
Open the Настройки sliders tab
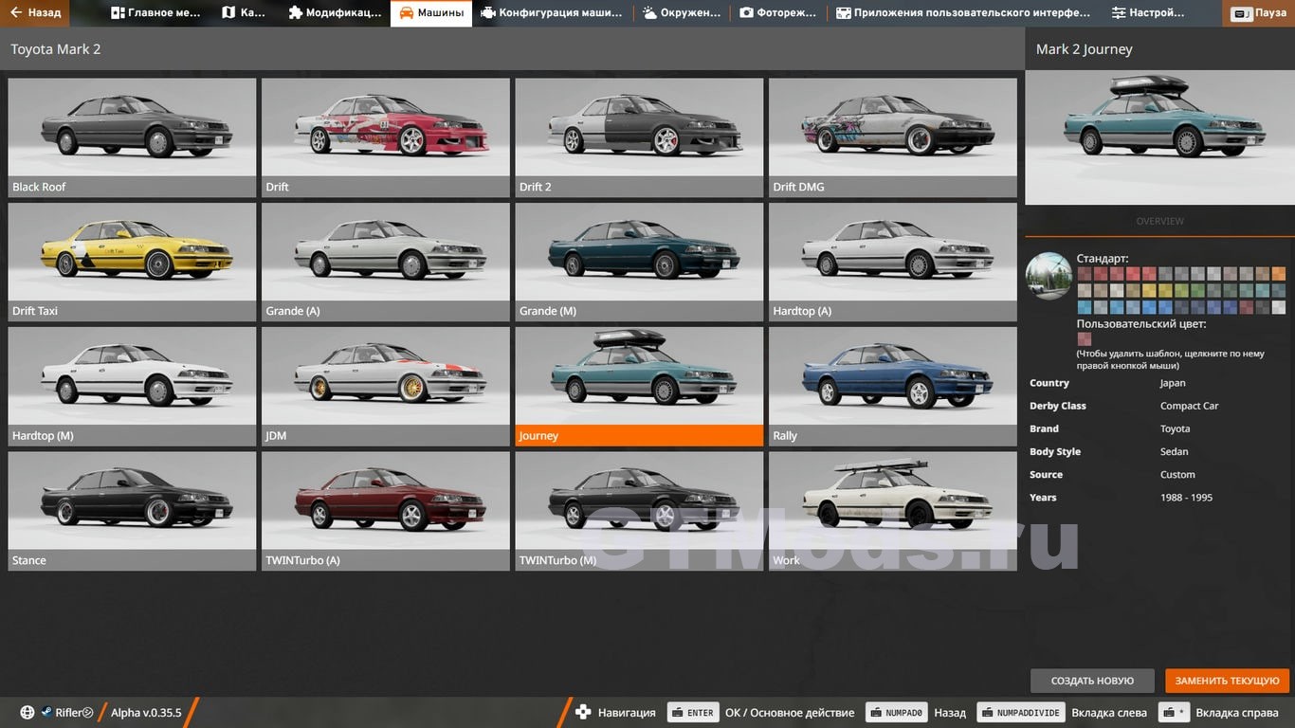[1148, 13]
